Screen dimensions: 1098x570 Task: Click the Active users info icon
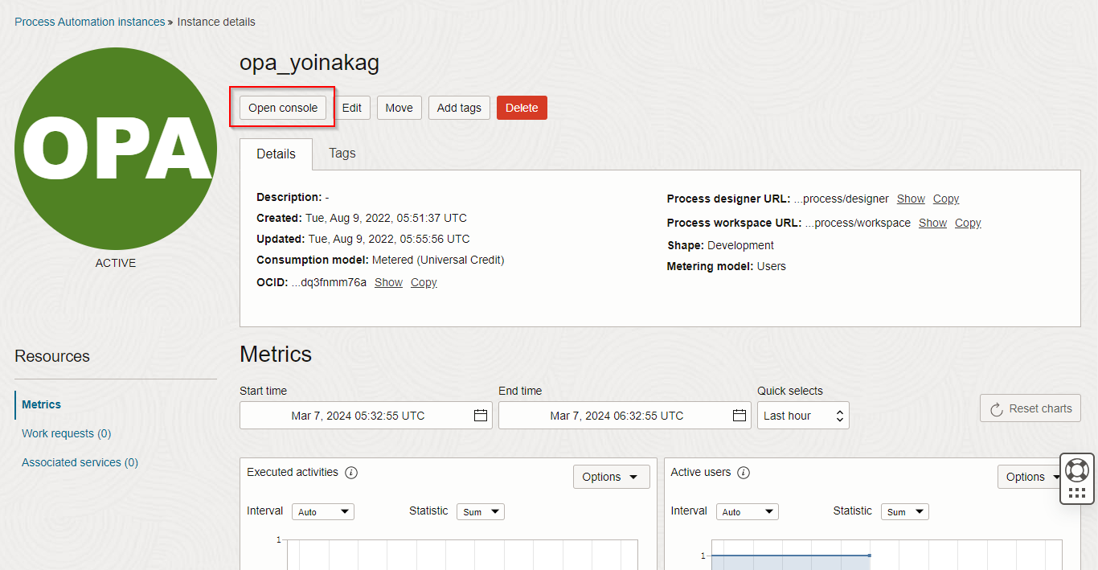pos(744,473)
